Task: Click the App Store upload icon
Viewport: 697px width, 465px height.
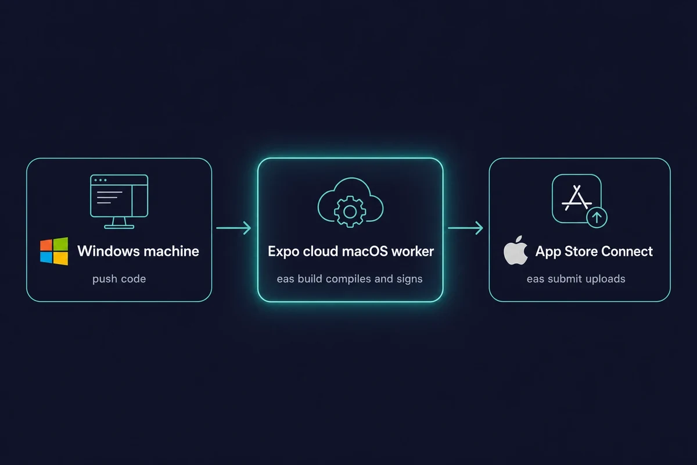Action: click(x=579, y=201)
